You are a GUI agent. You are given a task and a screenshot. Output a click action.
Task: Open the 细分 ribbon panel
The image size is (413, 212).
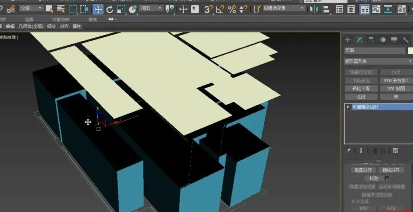[51, 26]
